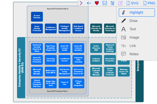Click the black pencil Draw icon
The height and width of the screenshot is (104, 157).
click(124, 21)
